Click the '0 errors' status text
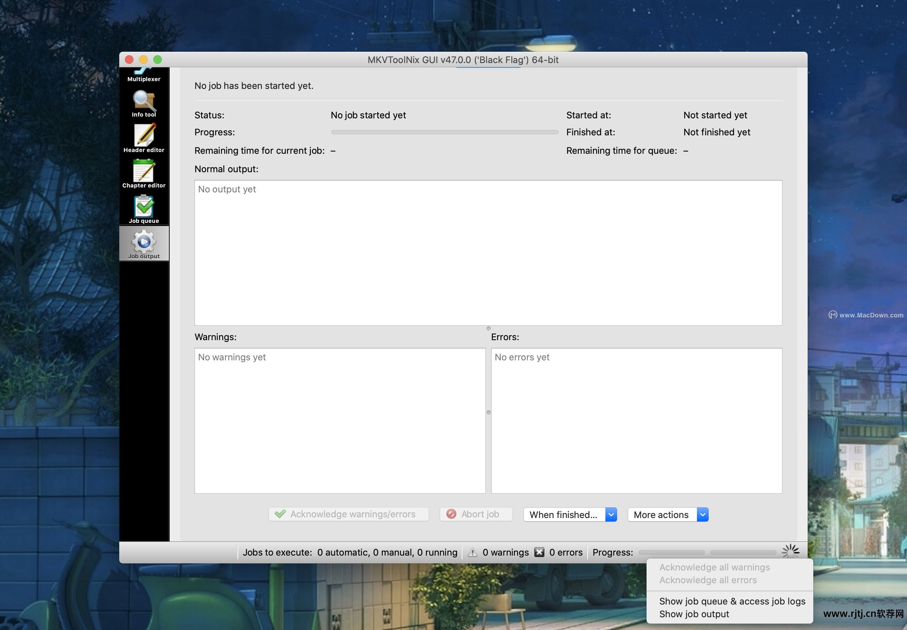The width and height of the screenshot is (907, 630). (566, 552)
